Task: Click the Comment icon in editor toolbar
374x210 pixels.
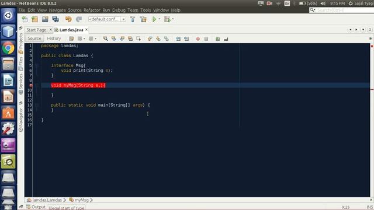Action: click(x=217, y=38)
